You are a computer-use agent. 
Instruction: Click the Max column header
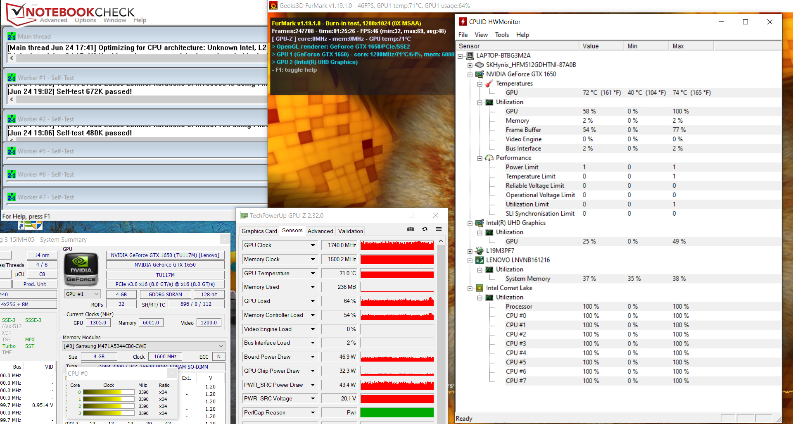click(691, 46)
